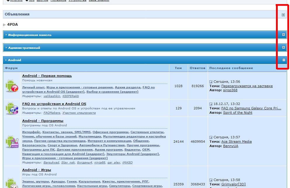290x188 pixels.
Task: Open Логические игры, головоломки subforum
Action: (x=49, y=186)
